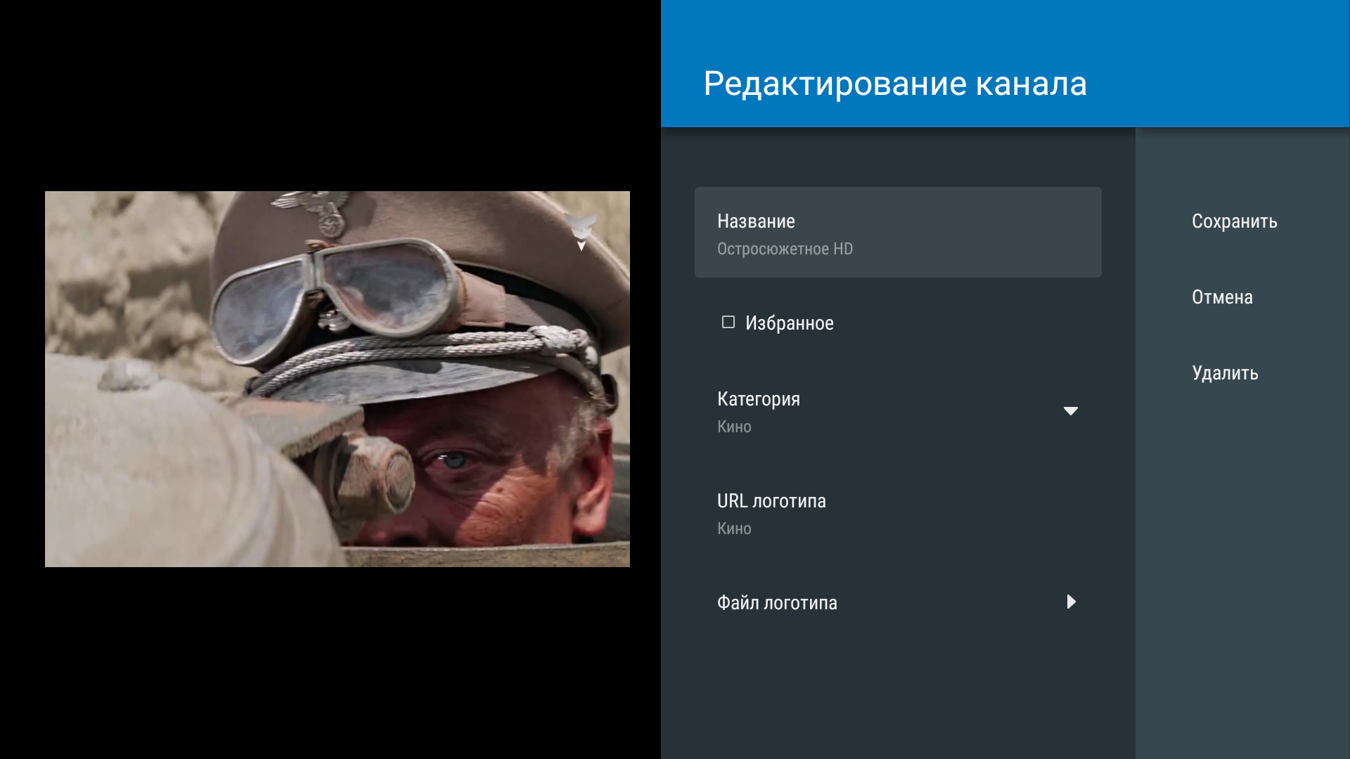Open the Категория dropdown arrow

1070,411
